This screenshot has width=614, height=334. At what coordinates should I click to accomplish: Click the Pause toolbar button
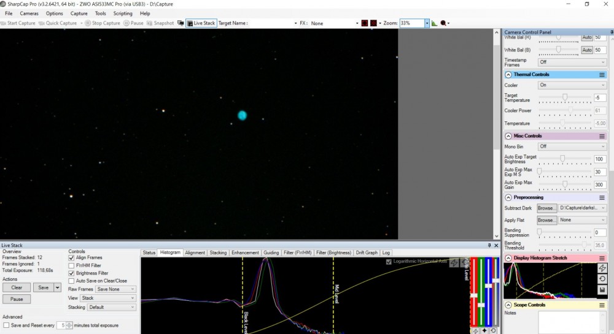[x=133, y=23]
